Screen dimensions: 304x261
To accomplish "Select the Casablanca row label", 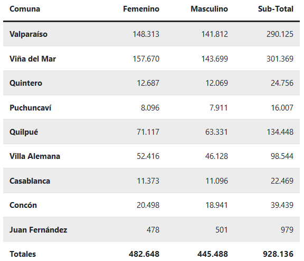I will (30, 181).
